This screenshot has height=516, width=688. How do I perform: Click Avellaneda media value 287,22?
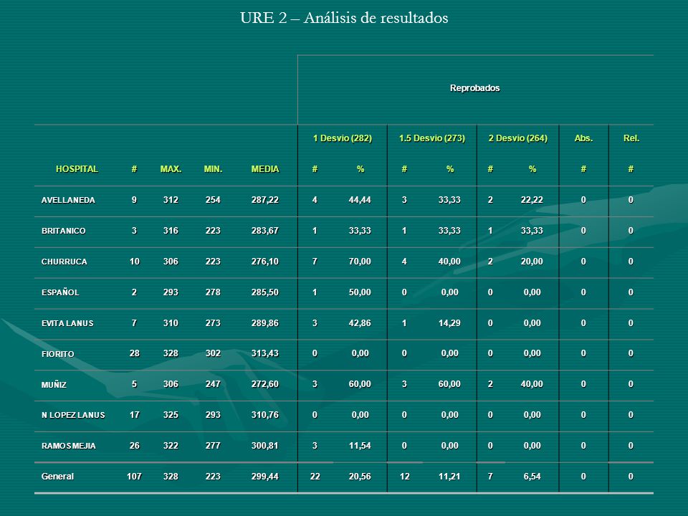click(x=265, y=200)
